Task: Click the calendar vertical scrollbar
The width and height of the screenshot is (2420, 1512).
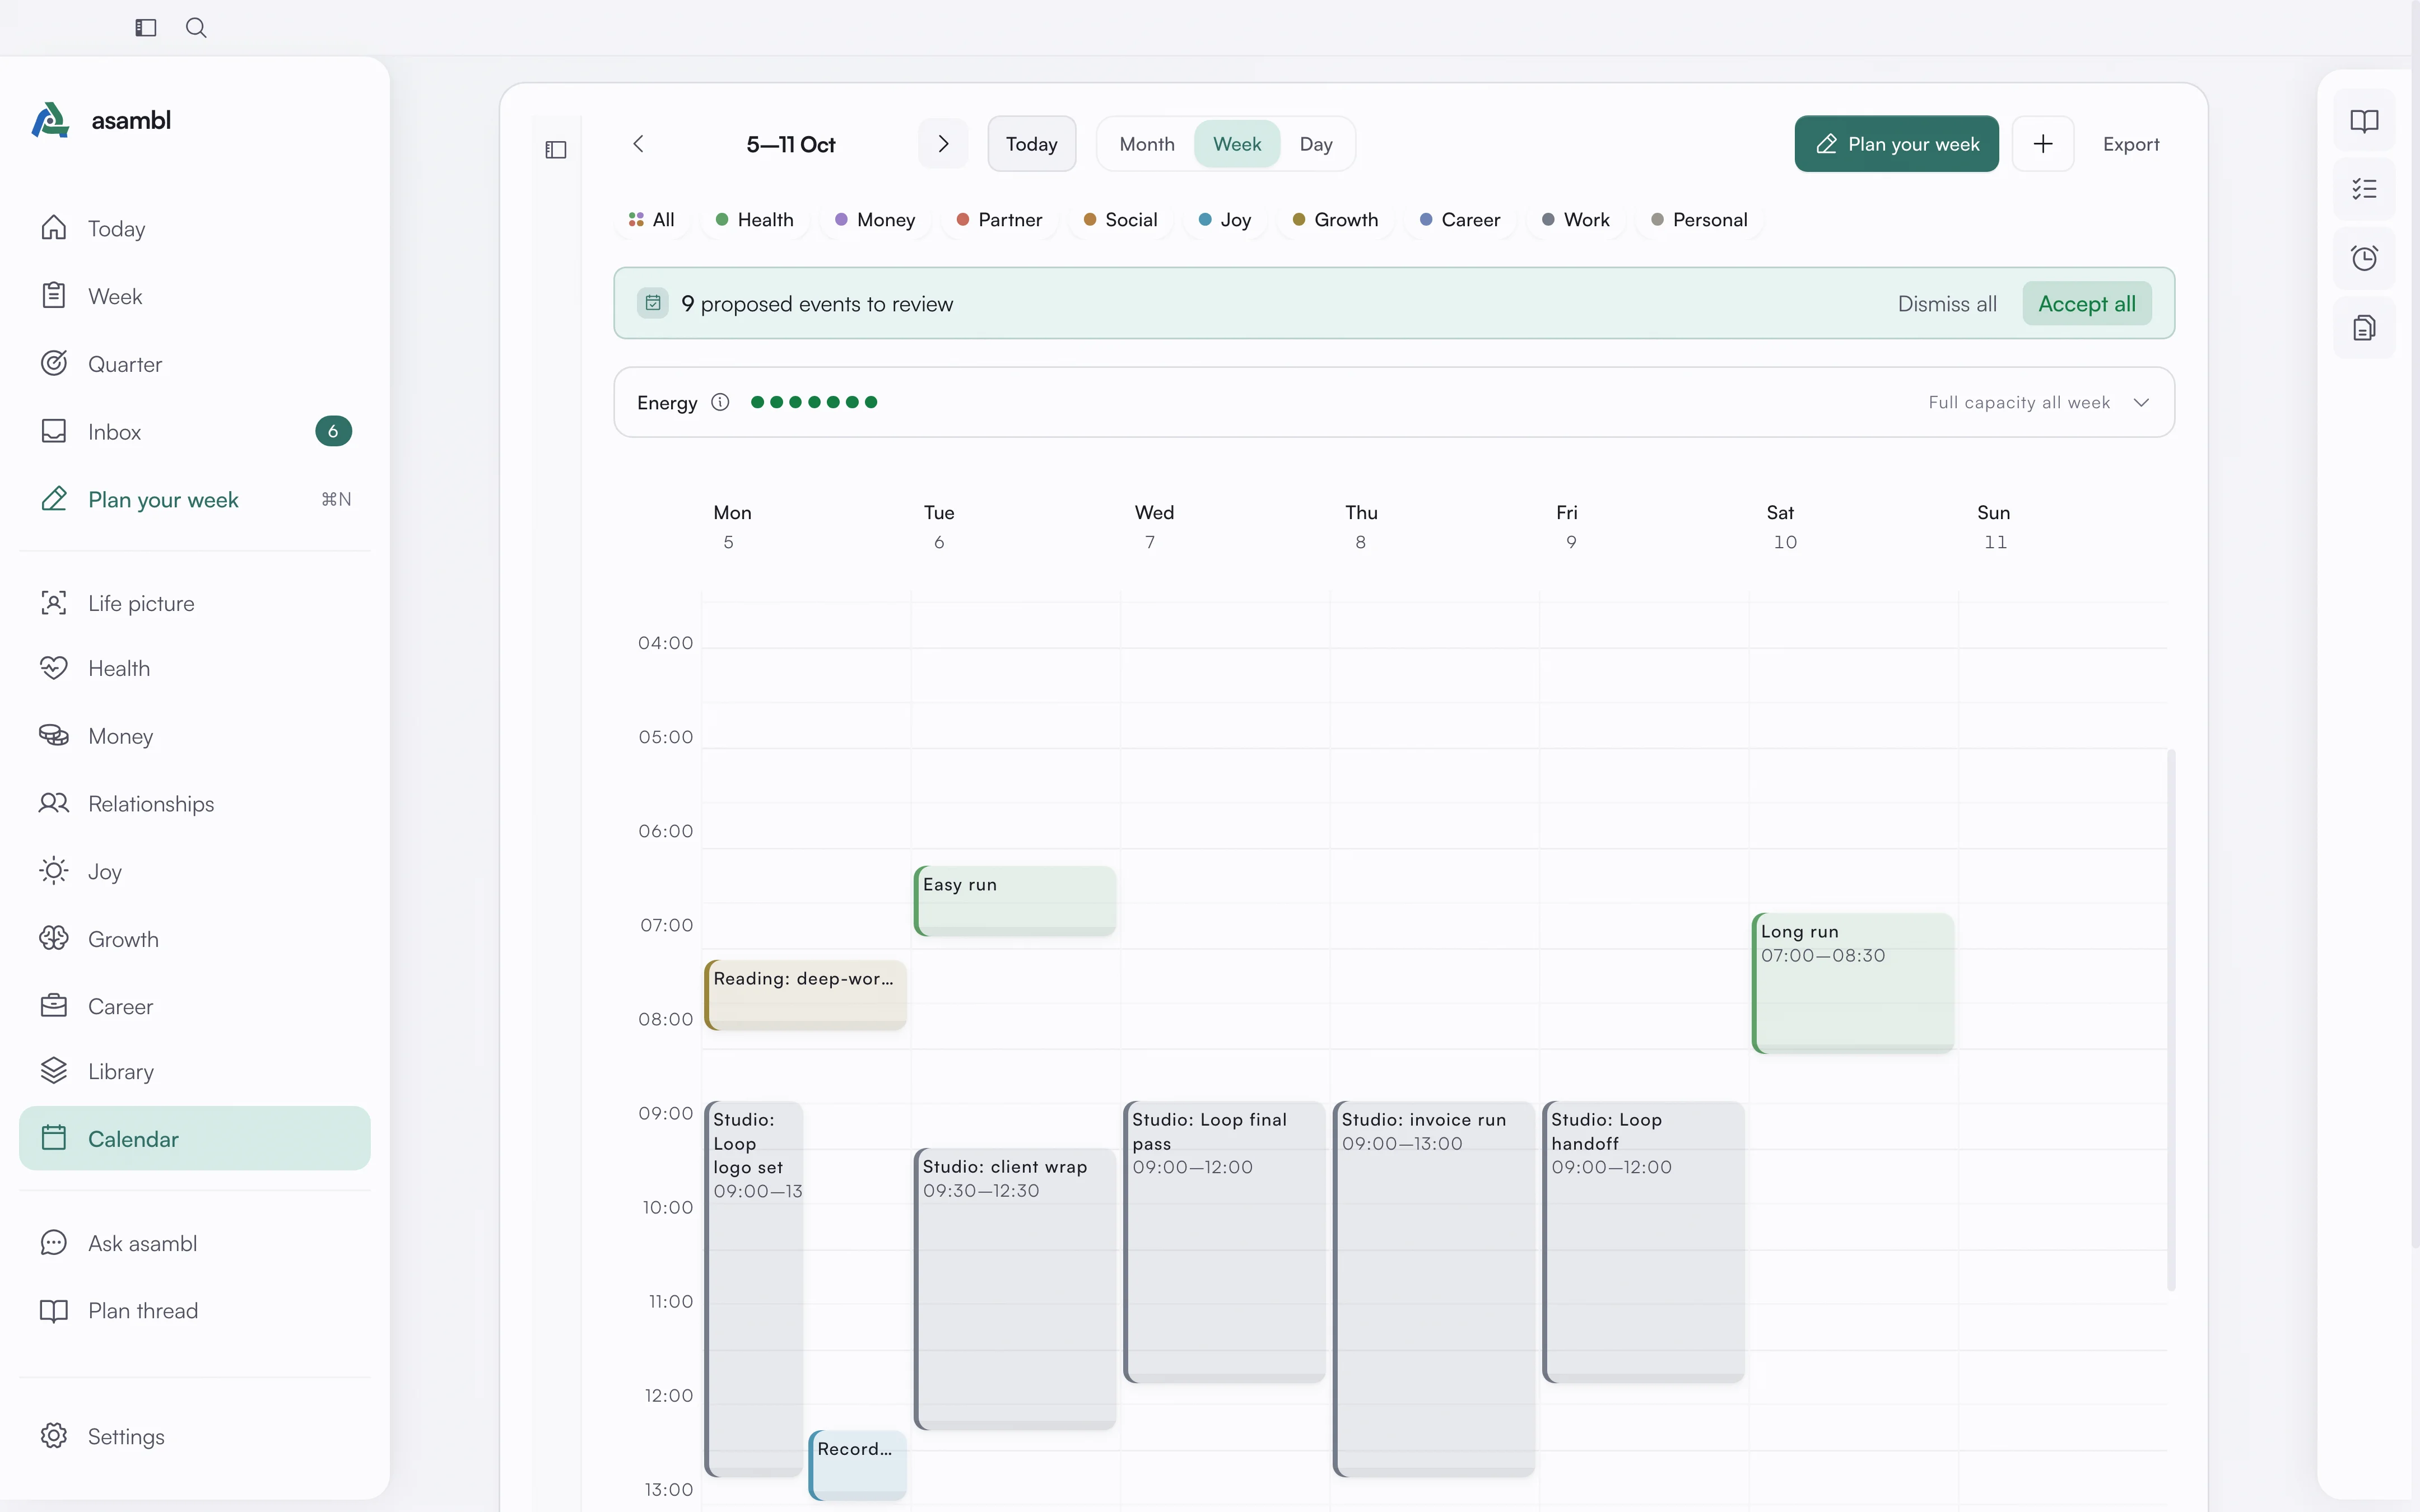Action: 2170,1020
